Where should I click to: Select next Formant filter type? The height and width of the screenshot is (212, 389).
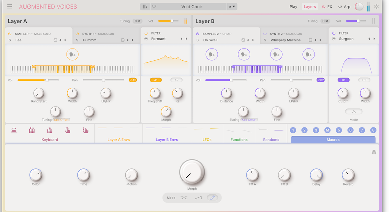(187, 39)
